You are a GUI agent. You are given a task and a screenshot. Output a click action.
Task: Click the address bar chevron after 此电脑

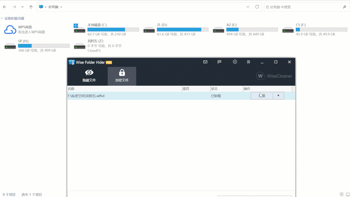pyautogui.click(x=61, y=7)
